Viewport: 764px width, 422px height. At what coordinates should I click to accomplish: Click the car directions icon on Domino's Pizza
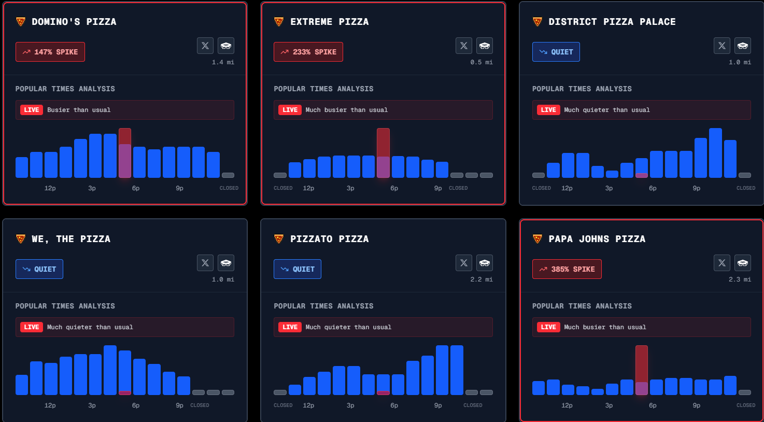[226, 46]
